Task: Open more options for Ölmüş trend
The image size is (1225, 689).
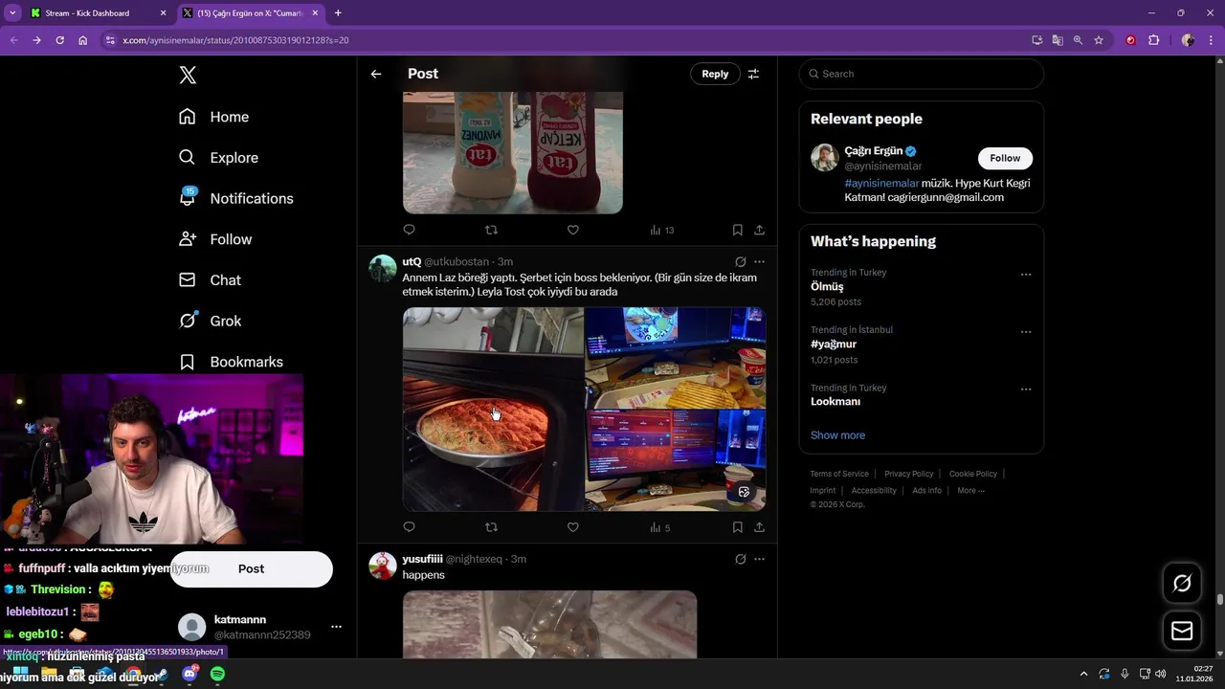Action: (1026, 275)
